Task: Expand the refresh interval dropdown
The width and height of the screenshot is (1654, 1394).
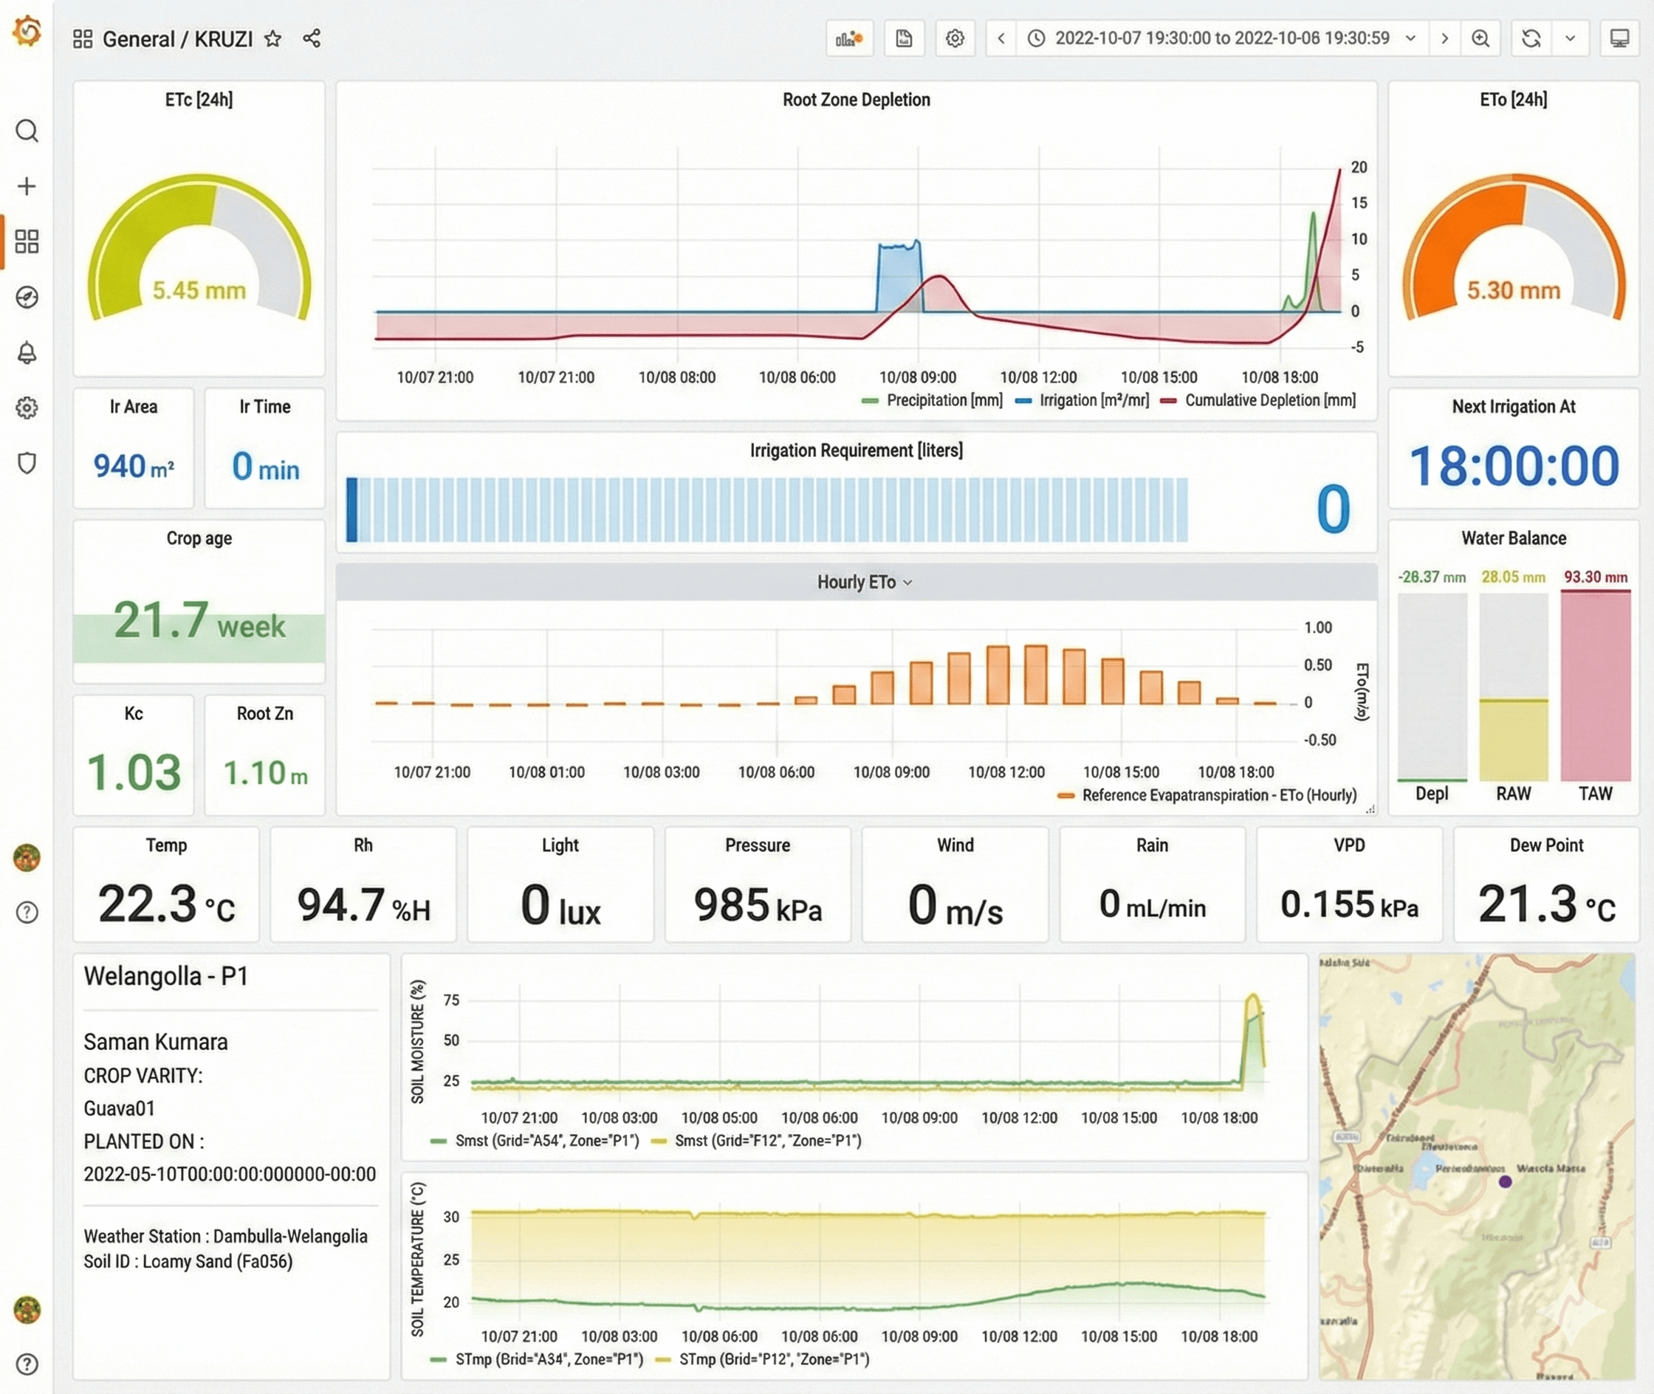Action: [1572, 38]
